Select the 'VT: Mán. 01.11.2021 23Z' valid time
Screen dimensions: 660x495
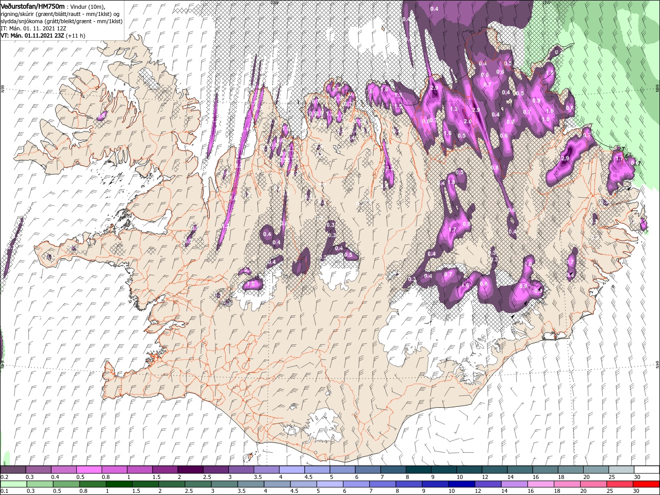click(32, 36)
